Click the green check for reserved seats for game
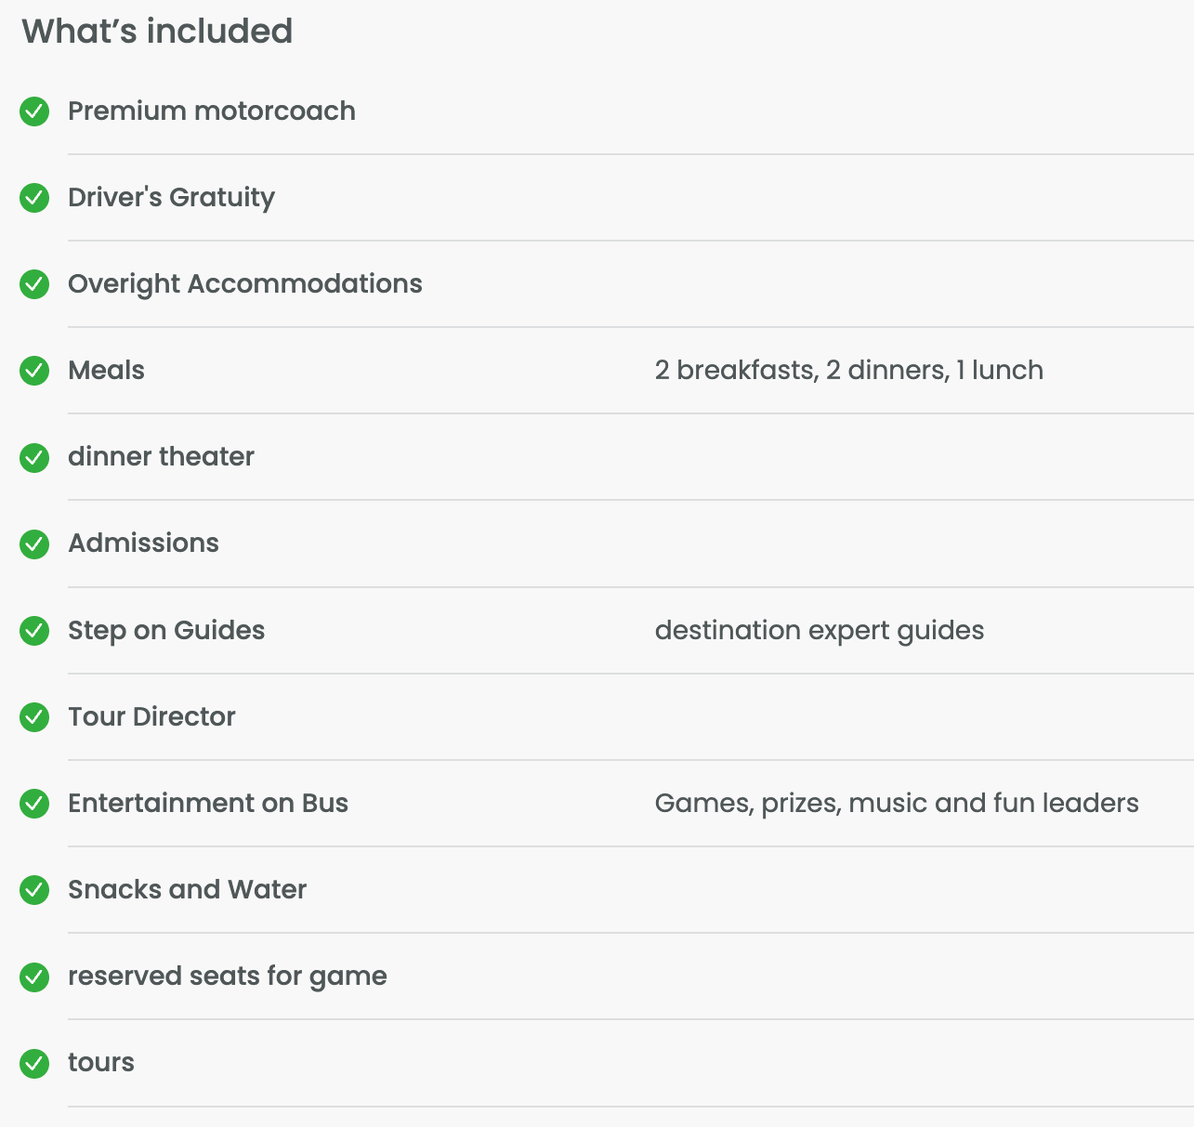Viewport: 1194px width, 1127px height. tap(34, 976)
